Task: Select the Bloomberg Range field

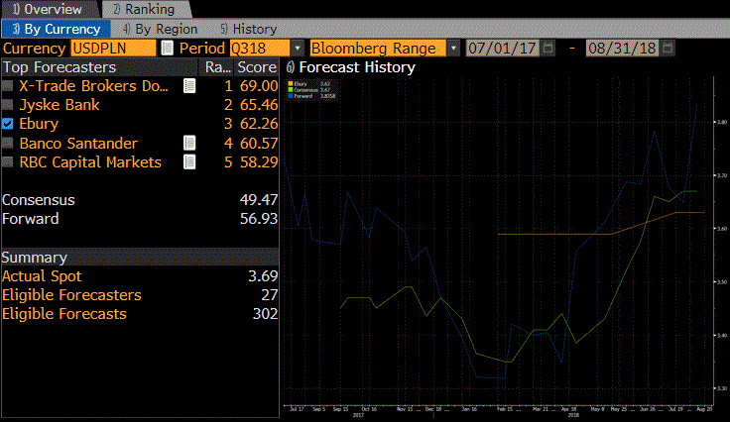Action: [378, 48]
